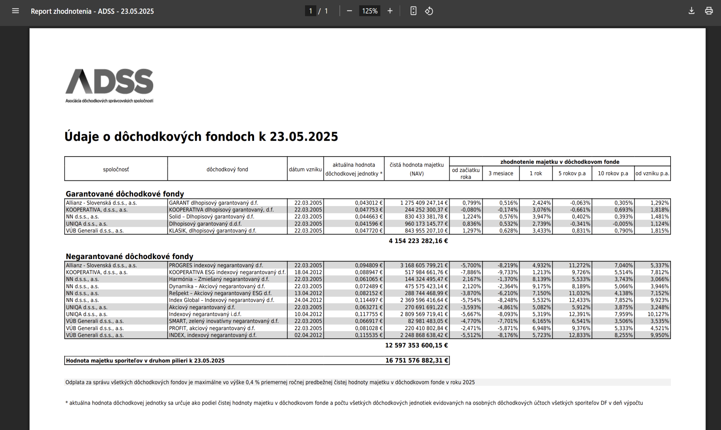Screen dimensions: 721x430
Task: Click the 'od začiatku roka' column header
Action: 466,173
